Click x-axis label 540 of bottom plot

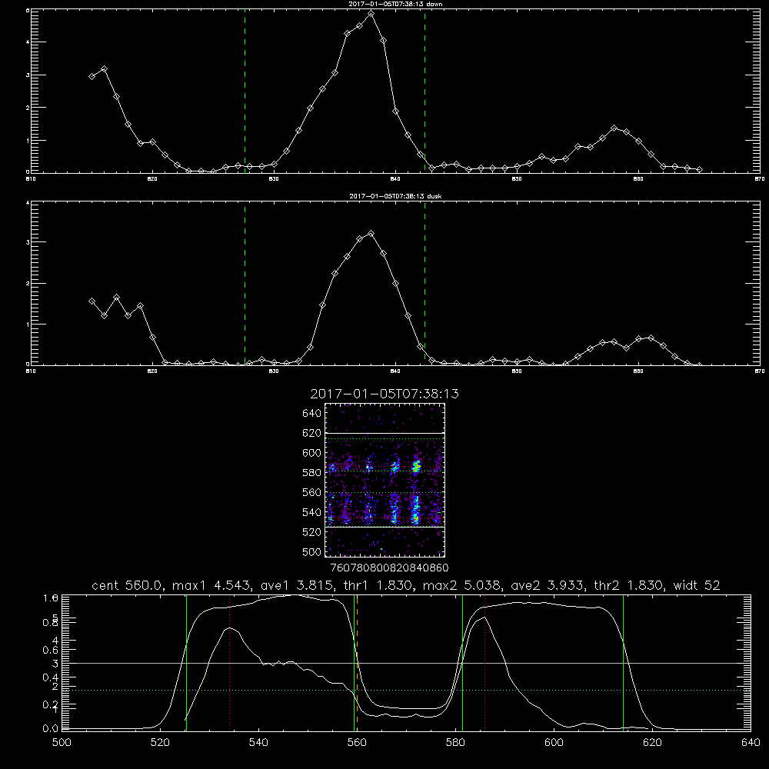tap(258, 743)
